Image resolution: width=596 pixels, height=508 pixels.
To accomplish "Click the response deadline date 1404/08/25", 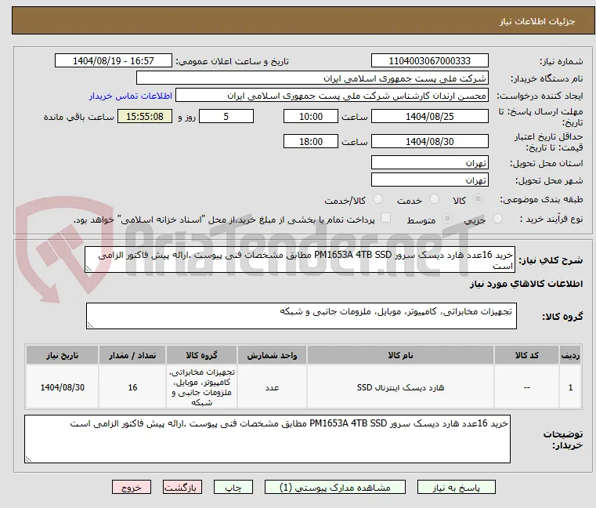I will click(429, 117).
